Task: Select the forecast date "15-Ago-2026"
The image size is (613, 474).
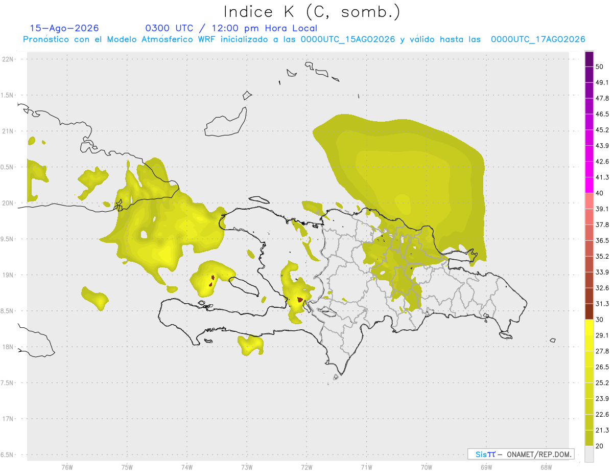Action: point(64,28)
